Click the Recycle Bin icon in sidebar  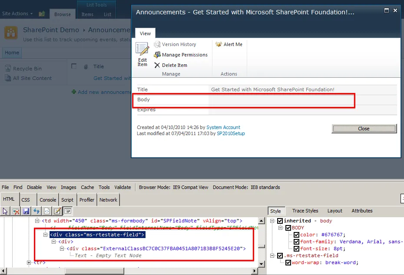click(x=8, y=68)
